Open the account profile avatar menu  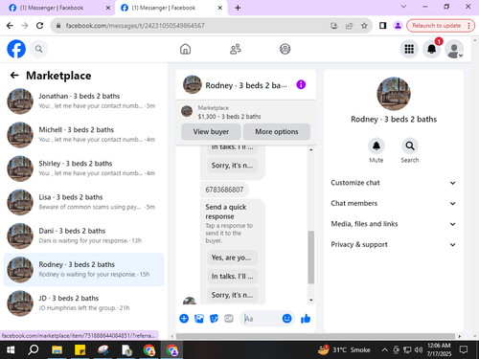point(454,49)
